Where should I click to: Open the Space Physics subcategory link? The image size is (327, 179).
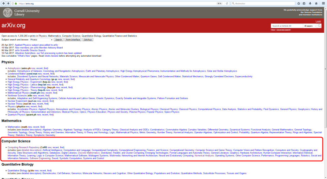[172, 112]
